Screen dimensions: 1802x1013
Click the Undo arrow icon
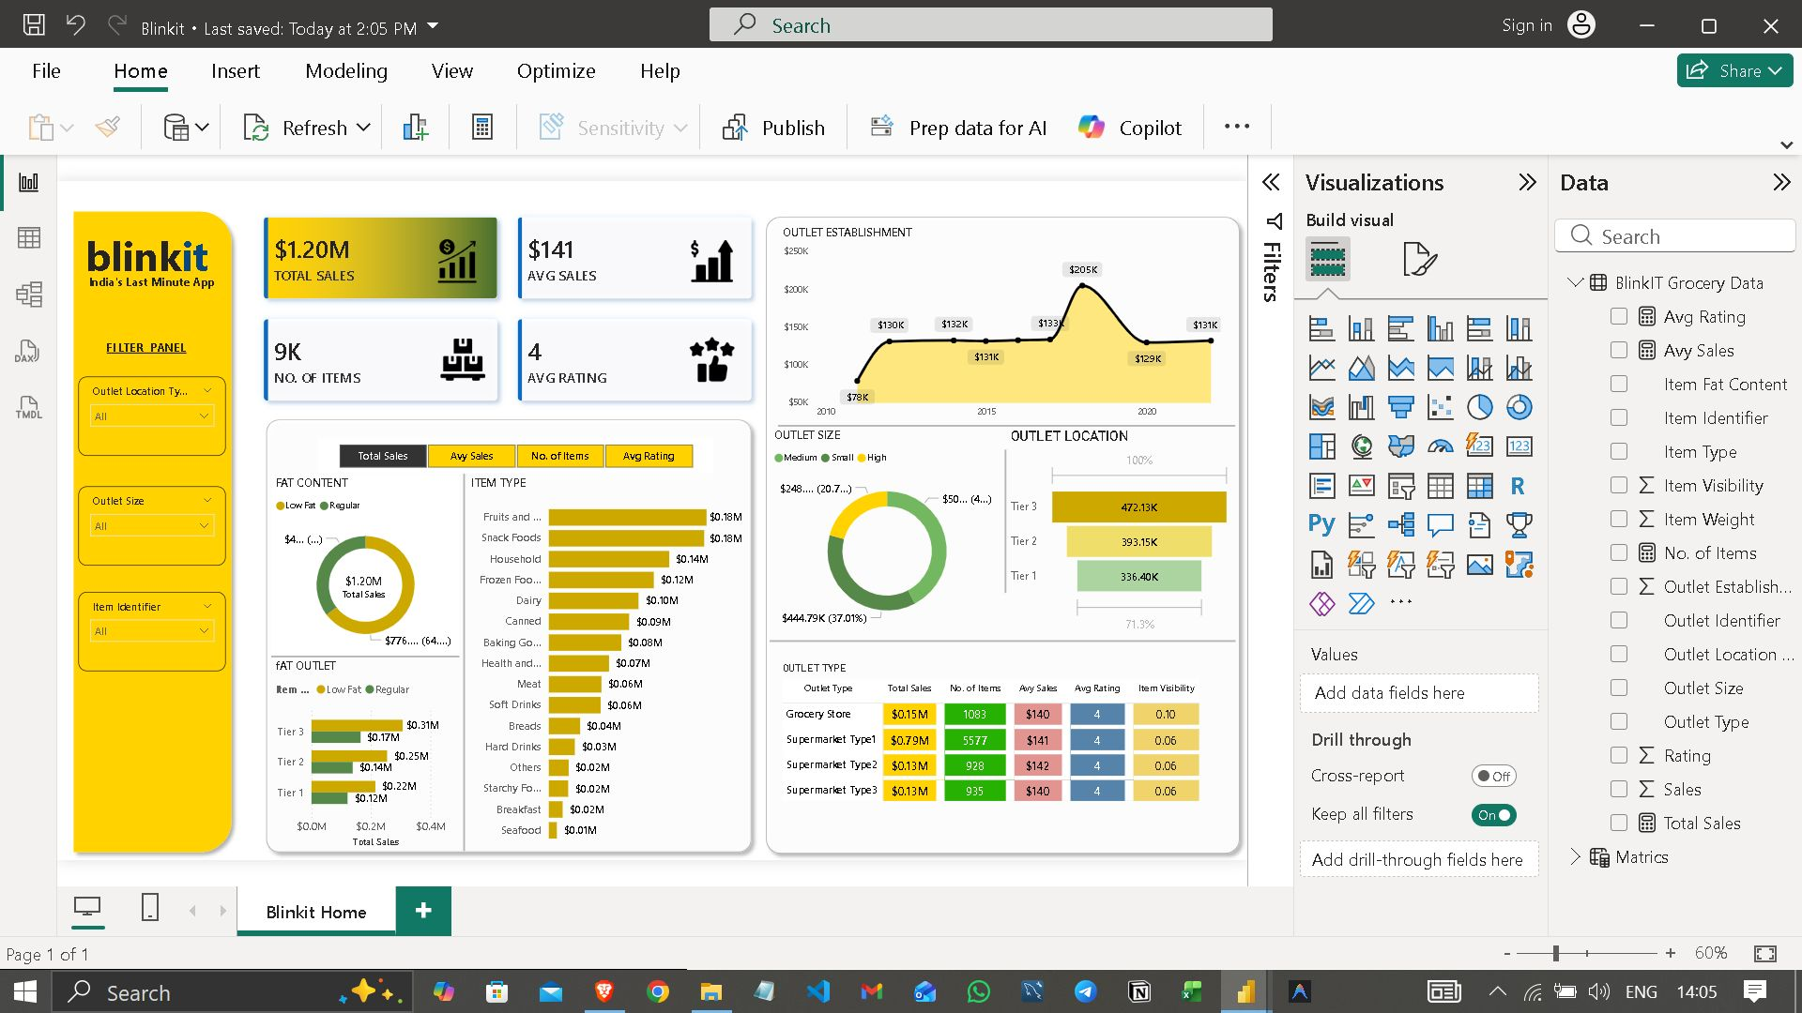click(x=75, y=25)
